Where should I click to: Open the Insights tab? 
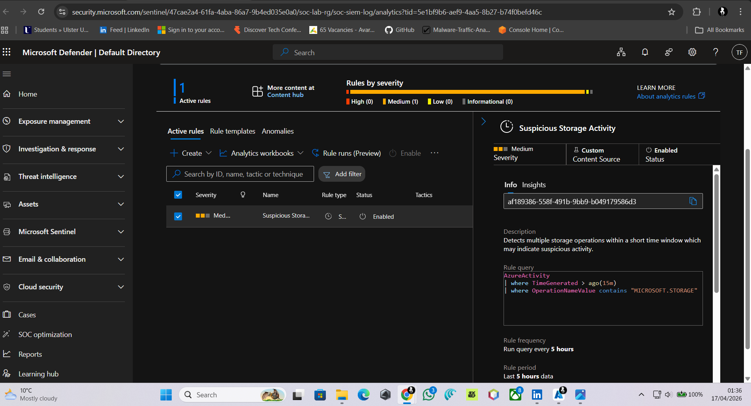tap(534, 185)
